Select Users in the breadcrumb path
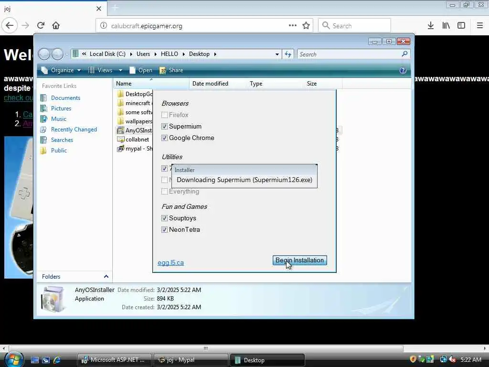The width and height of the screenshot is (489, 367). [143, 54]
